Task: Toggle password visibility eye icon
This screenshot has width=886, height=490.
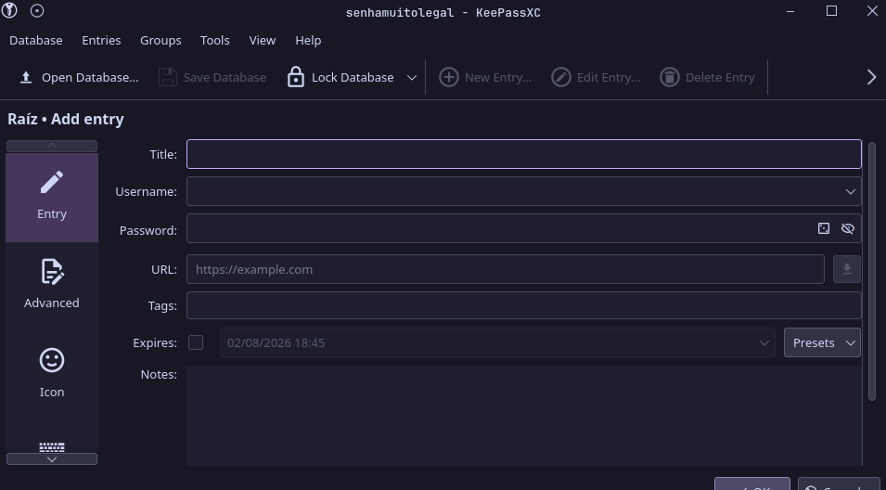Action: pyautogui.click(x=848, y=228)
